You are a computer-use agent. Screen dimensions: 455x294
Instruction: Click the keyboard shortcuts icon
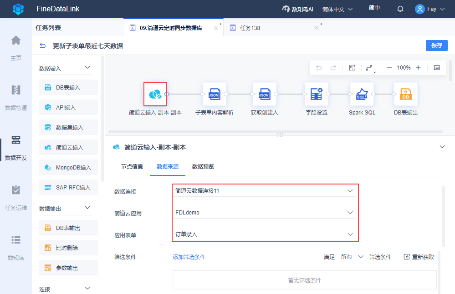point(437,68)
